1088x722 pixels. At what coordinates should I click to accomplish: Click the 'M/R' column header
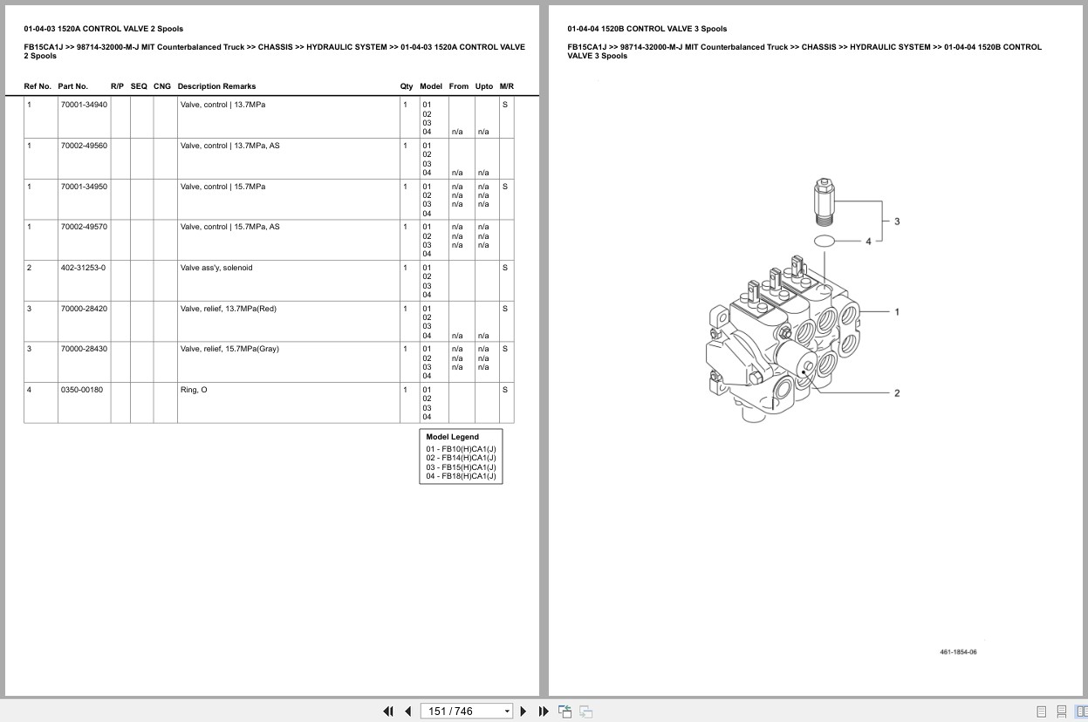pyautogui.click(x=507, y=86)
